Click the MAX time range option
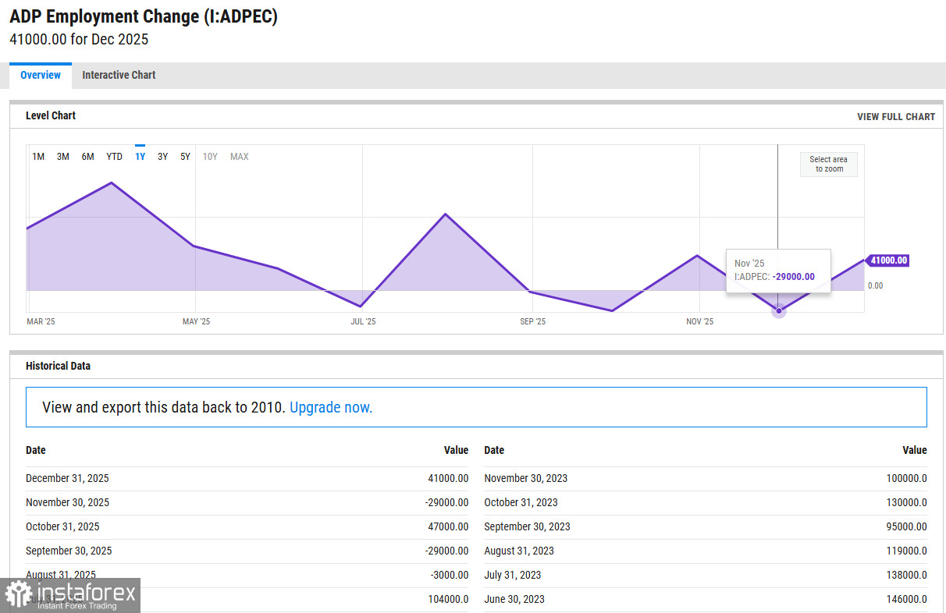This screenshot has height=613, width=946. tap(239, 157)
